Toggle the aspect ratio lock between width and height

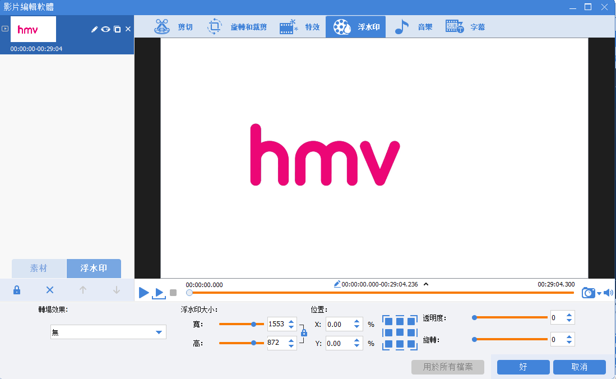click(x=304, y=333)
